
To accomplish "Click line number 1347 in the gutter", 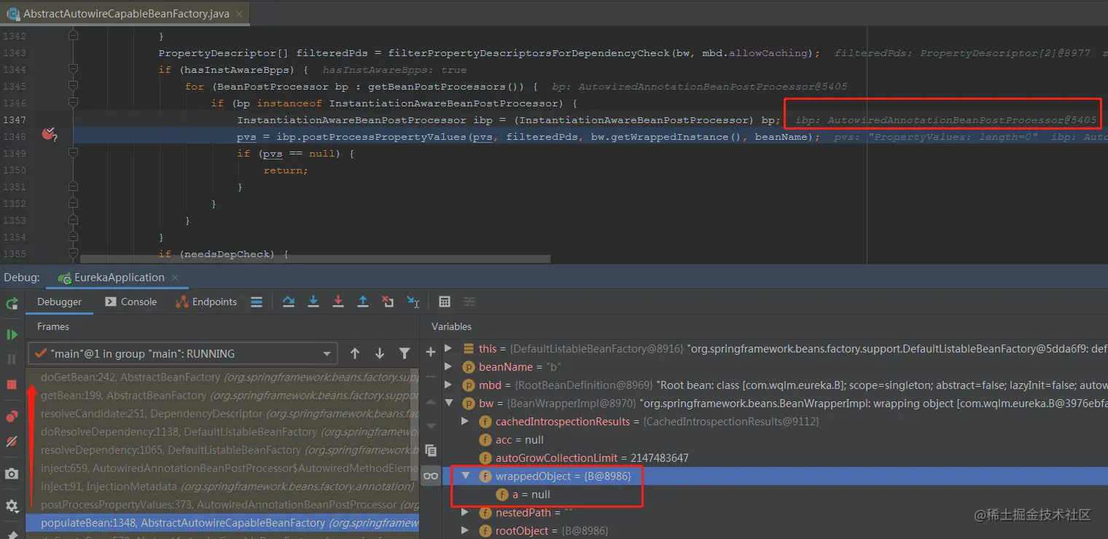I will 15,119.
